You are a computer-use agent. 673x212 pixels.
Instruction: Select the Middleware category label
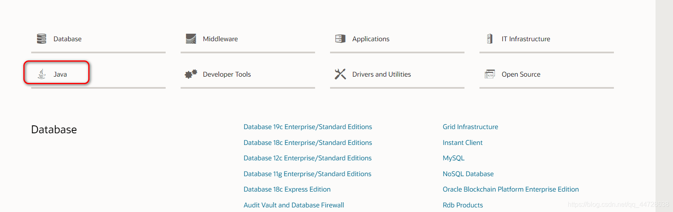click(x=220, y=39)
